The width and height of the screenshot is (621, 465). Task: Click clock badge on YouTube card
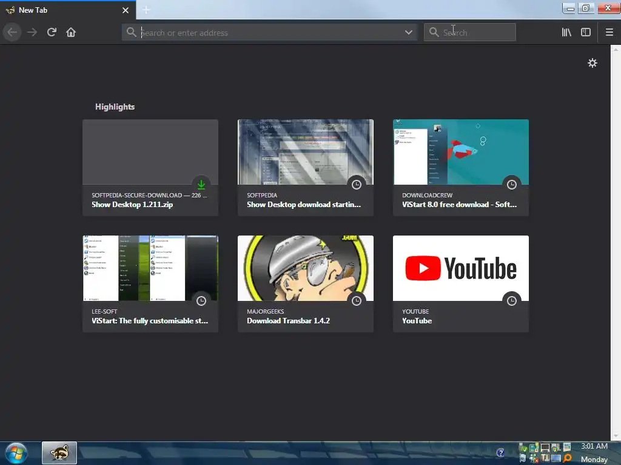pos(512,300)
